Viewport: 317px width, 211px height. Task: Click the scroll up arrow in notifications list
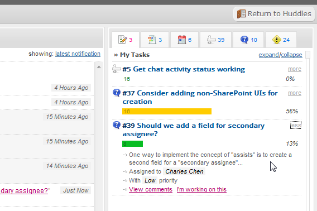(99, 67)
